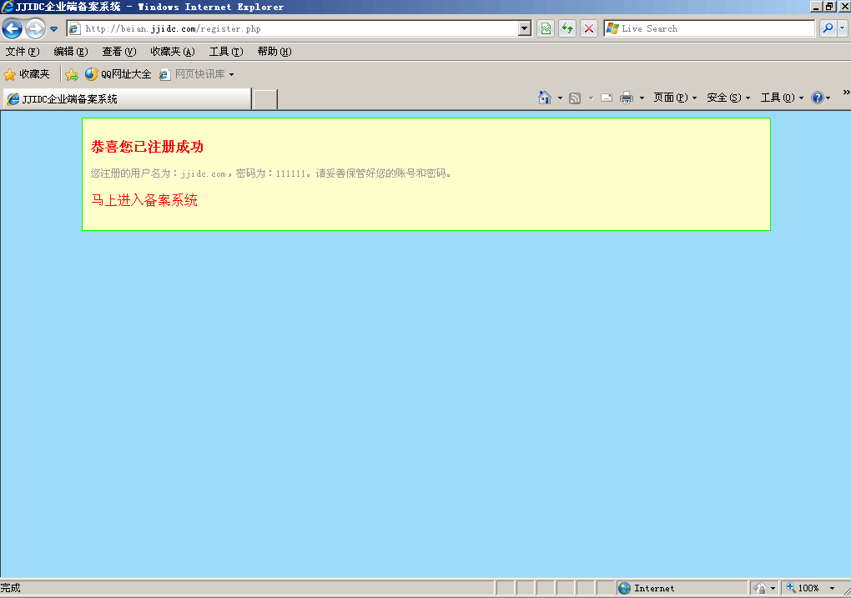Open the 安全 (Safety) dropdown menu
Image resolution: width=851 pixels, height=598 pixels.
(x=728, y=98)
